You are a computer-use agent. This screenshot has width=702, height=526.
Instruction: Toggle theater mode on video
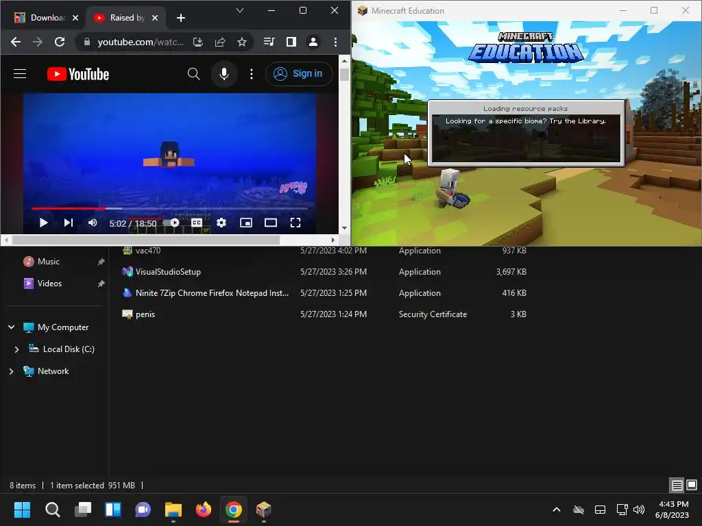tap(270, 223)
